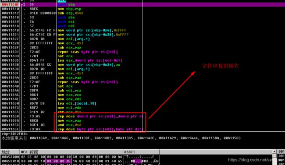Click address 00411627 in the disassembly
Image resolution: width=285 pixels, height=165 pixels.
(x=11, y=39)
